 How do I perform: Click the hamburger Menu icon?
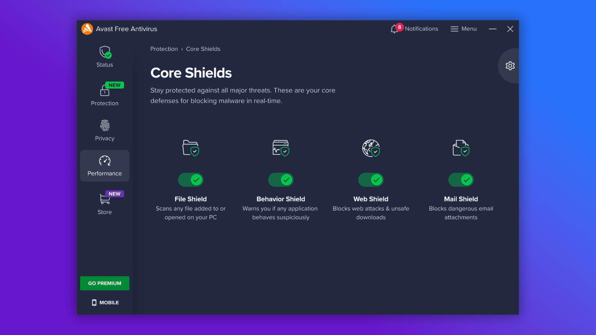[x=454, y=29]
